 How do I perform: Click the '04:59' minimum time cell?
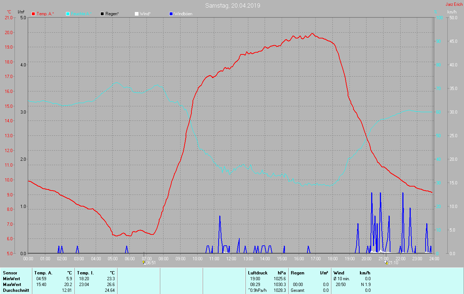pos(41,278)
